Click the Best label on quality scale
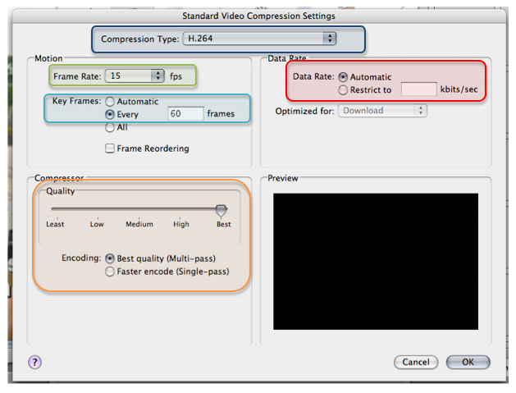516x393 pixels. pyautogui.click(x=224, y=224)
